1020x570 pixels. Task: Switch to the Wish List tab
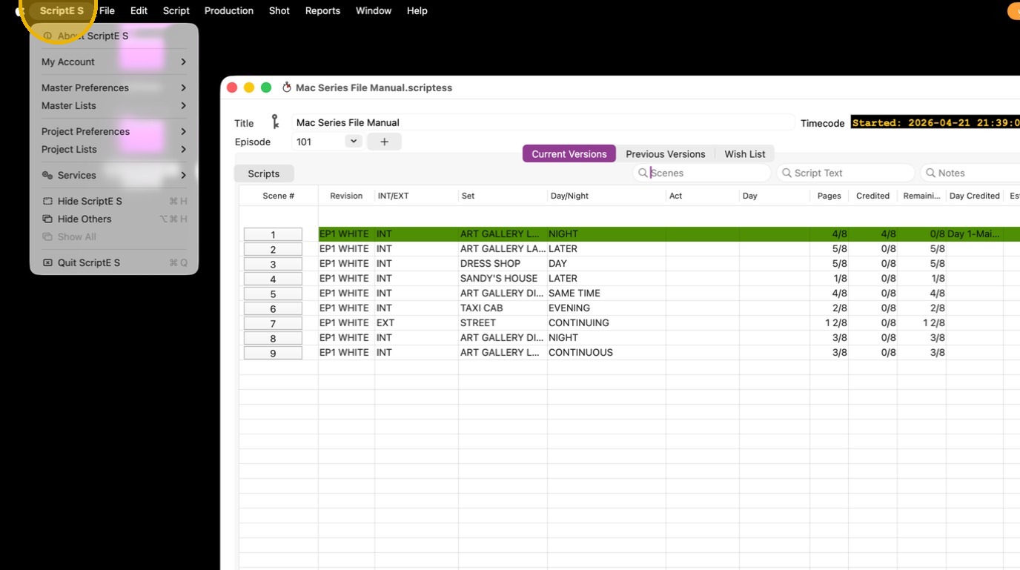coord(745,153)
